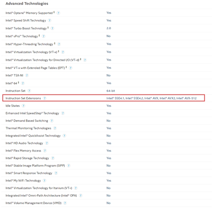Click help icon for Omni-Path Architecture (Intel OPA)
Image resolution: width=214 pixels, height=211 pixels.
pyautogui.click(x=81, y=196)
